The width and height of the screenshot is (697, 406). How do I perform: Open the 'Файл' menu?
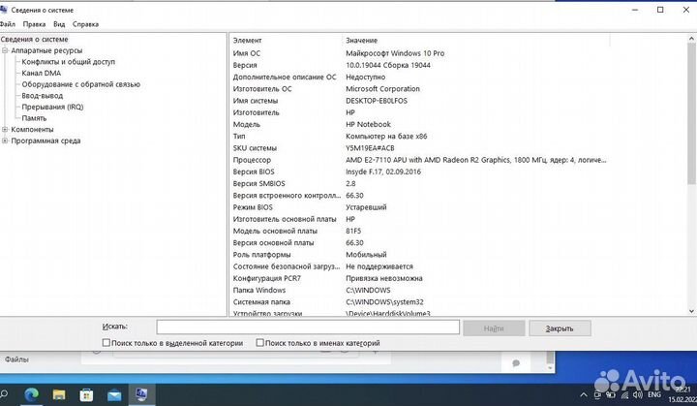coord(8,23)
